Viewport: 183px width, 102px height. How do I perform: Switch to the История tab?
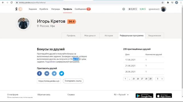[x=109, y=36]
